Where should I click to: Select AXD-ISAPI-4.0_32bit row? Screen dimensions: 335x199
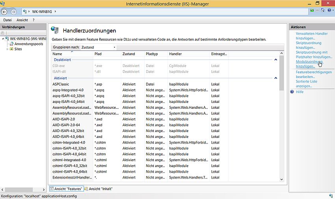point(140,131)
